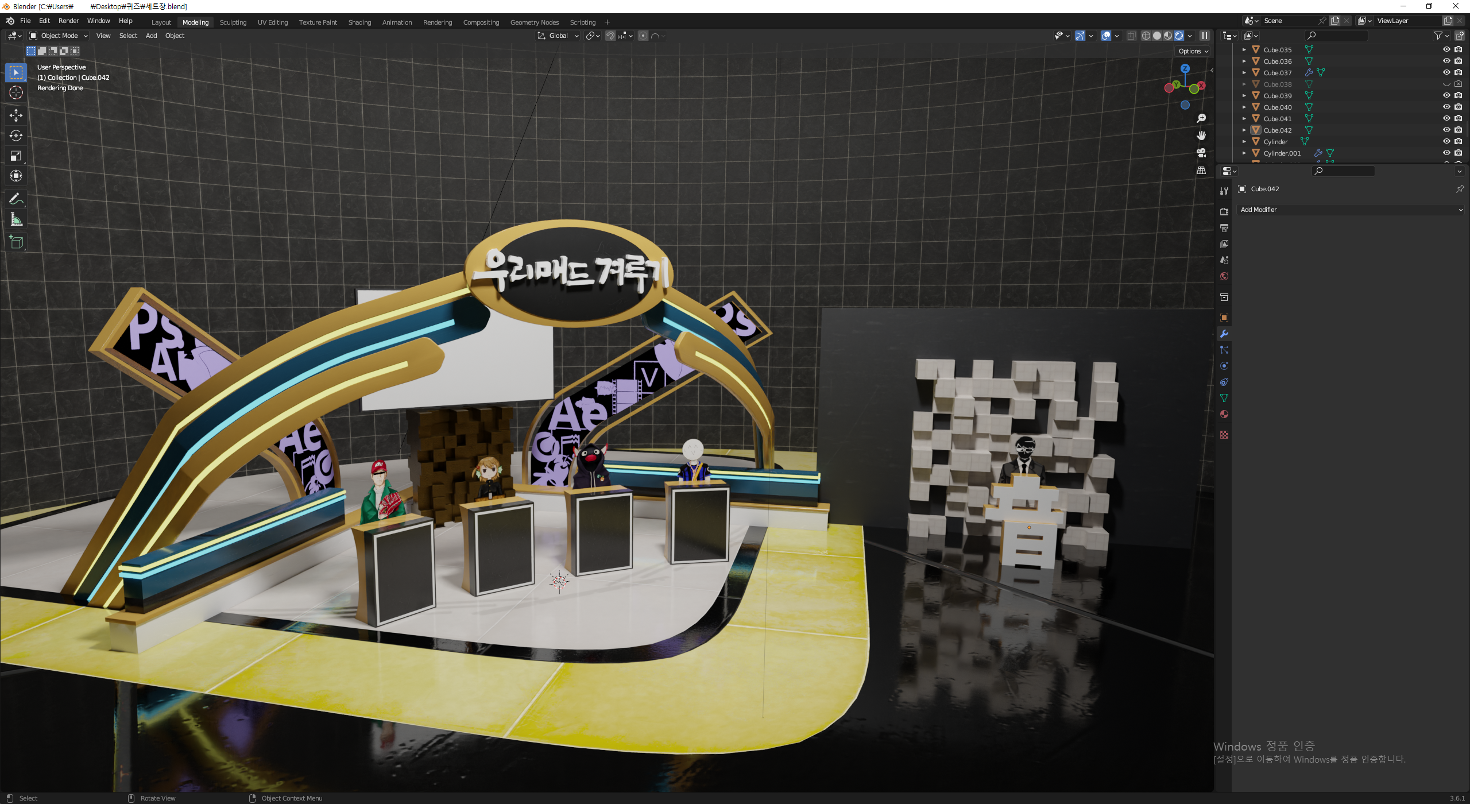Toggle camera view in viewport

coord(1201,153)
